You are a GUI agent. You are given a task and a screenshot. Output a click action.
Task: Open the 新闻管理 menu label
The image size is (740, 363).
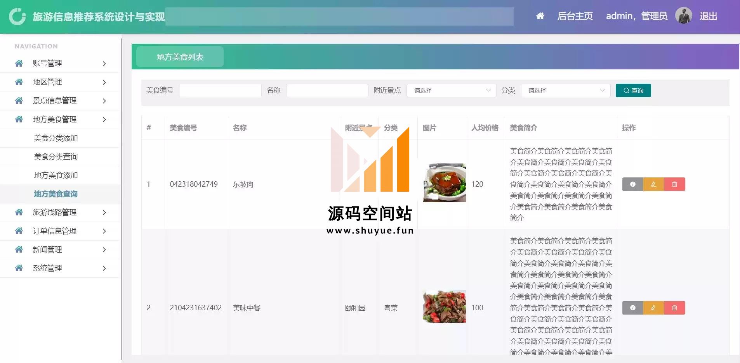point(47,249)
